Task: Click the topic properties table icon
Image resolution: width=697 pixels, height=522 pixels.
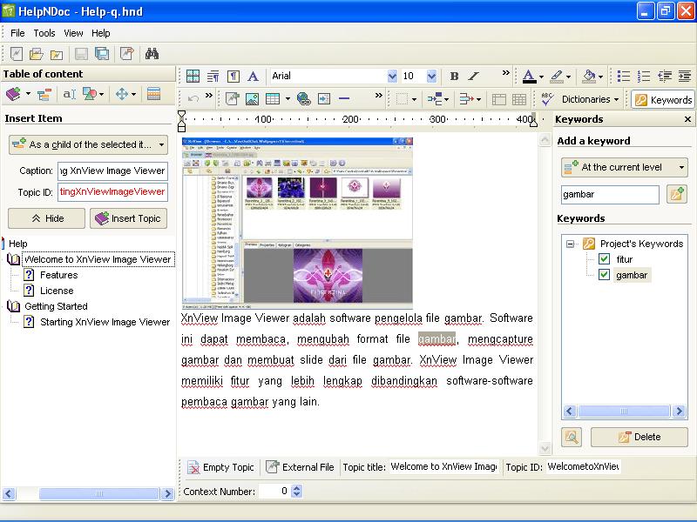Action: [x=153, y=94]
